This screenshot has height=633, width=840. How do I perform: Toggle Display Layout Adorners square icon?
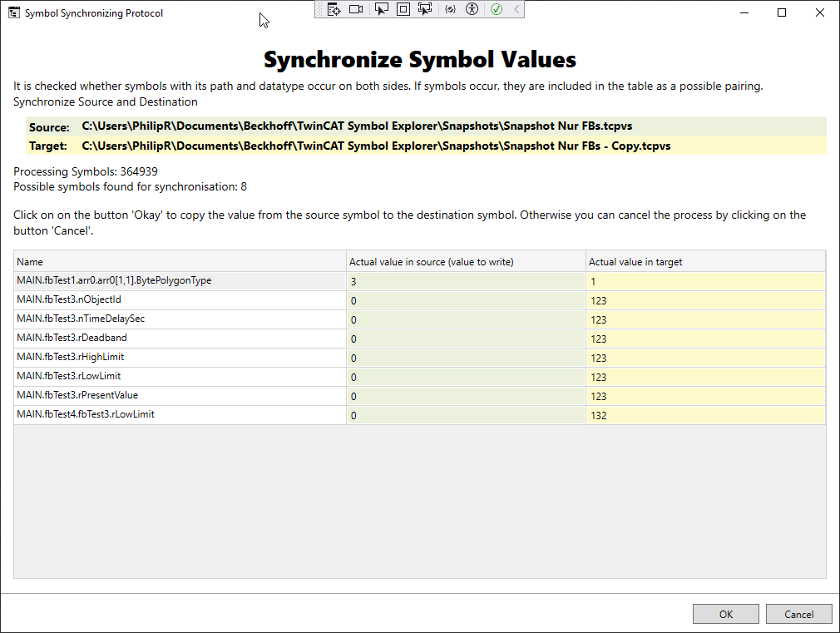403,9
